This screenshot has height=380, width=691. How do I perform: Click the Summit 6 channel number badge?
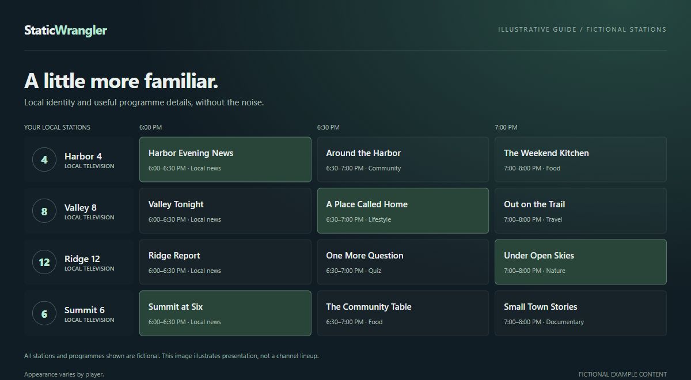pos(44,313)
